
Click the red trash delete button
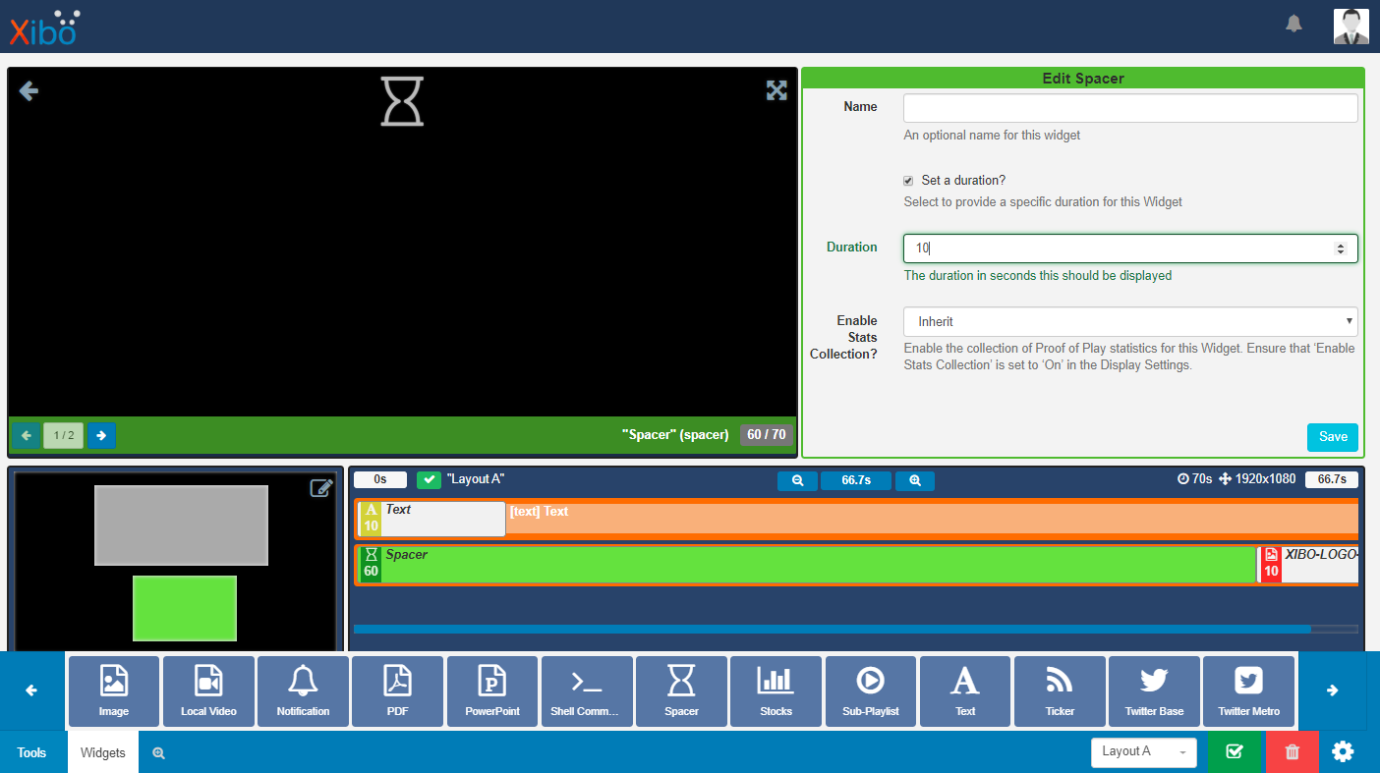pyautogui.click(x=1292, y=751)
